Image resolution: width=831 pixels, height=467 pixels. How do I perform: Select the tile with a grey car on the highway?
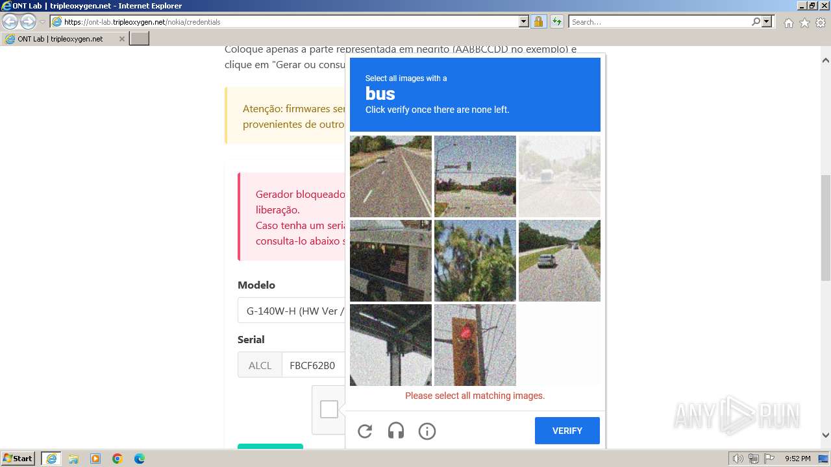[560, 261]
